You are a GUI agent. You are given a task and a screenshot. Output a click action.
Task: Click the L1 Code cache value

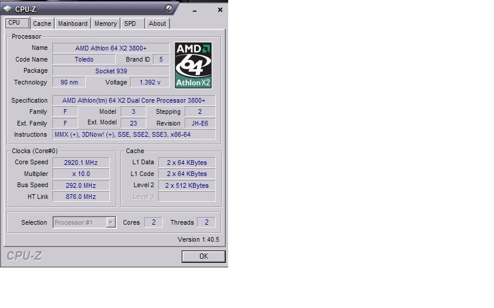187,174
